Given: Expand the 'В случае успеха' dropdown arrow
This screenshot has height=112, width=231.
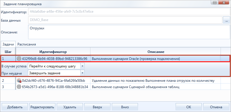Looking at the screenshot, I should coord(82,66).
